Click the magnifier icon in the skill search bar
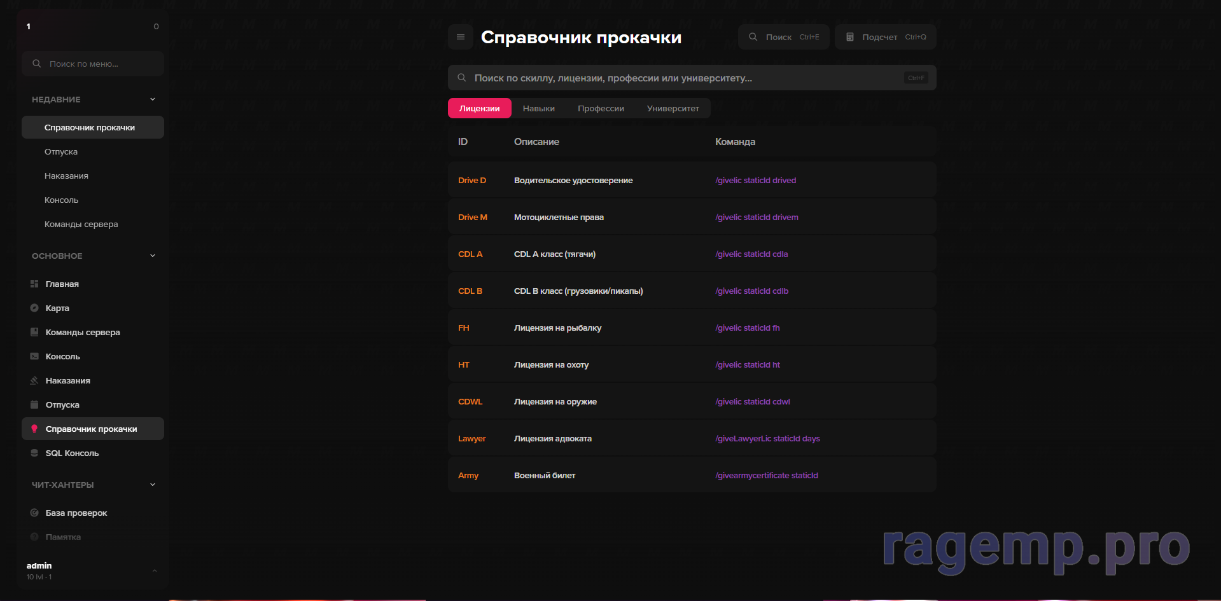1221x601 pixels. [462, 78]
